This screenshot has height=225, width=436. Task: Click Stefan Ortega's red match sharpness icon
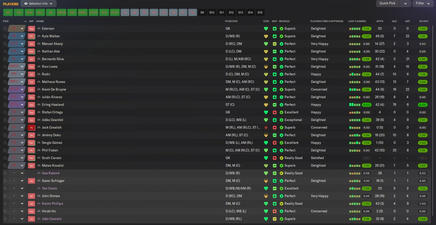[x=275, y=112]
